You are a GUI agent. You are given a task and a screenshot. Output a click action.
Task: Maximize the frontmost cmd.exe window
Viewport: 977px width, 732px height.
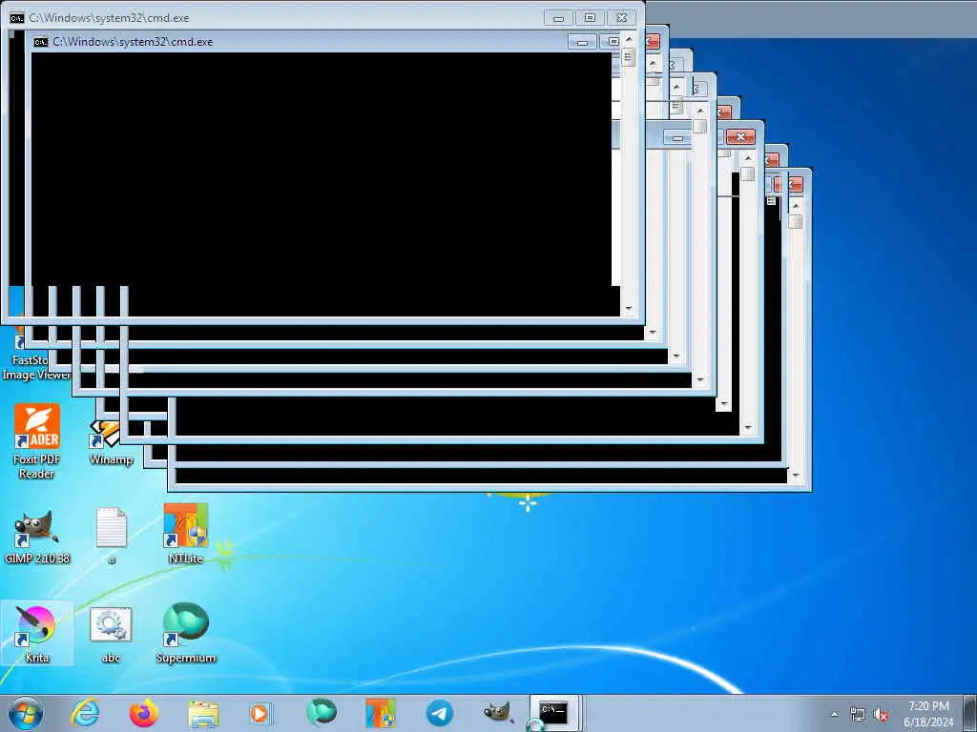pyautogui.click(x=590, y=18)
